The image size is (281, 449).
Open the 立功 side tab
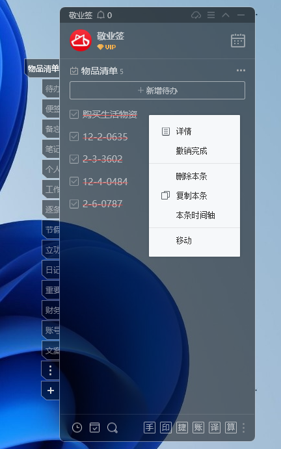51,250
